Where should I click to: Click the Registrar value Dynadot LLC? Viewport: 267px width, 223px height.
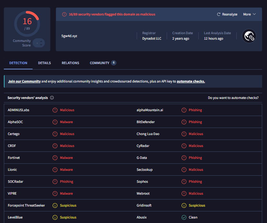(x=152, y=38)
